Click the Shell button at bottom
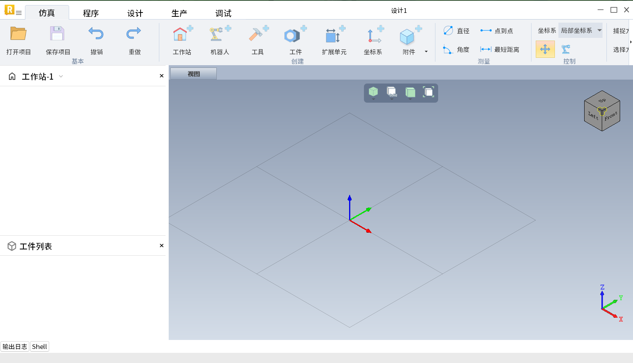633x363 pixels. coord(39,347)
